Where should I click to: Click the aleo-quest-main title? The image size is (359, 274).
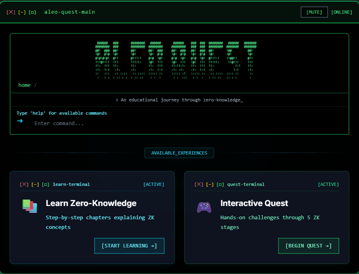coord(69,12)
